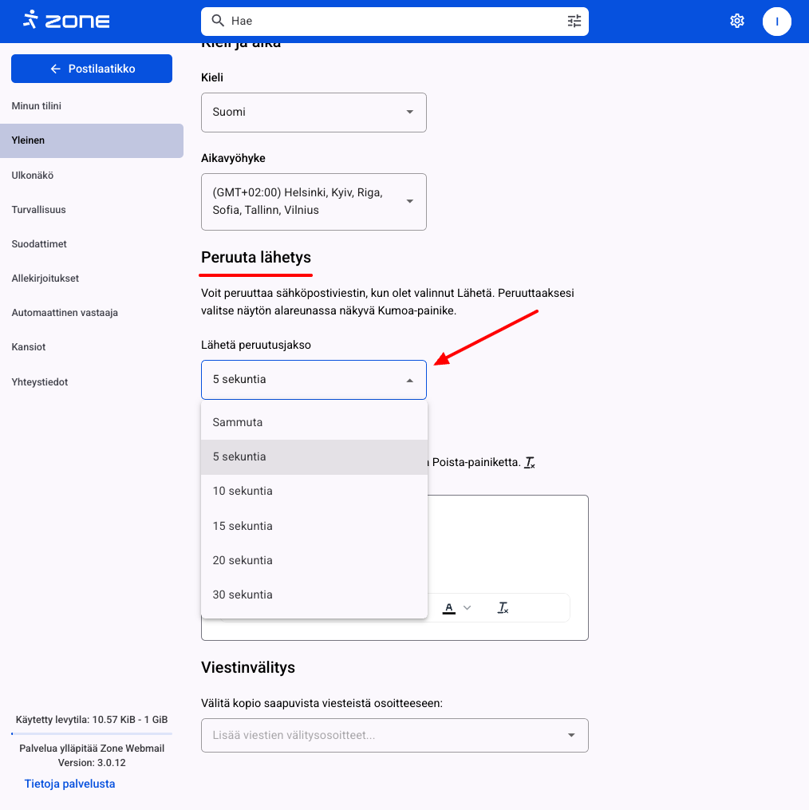The width and height of the screenshot is (809, 810).
Task: Click the Hae search field
Action: [x=391, y=21]
